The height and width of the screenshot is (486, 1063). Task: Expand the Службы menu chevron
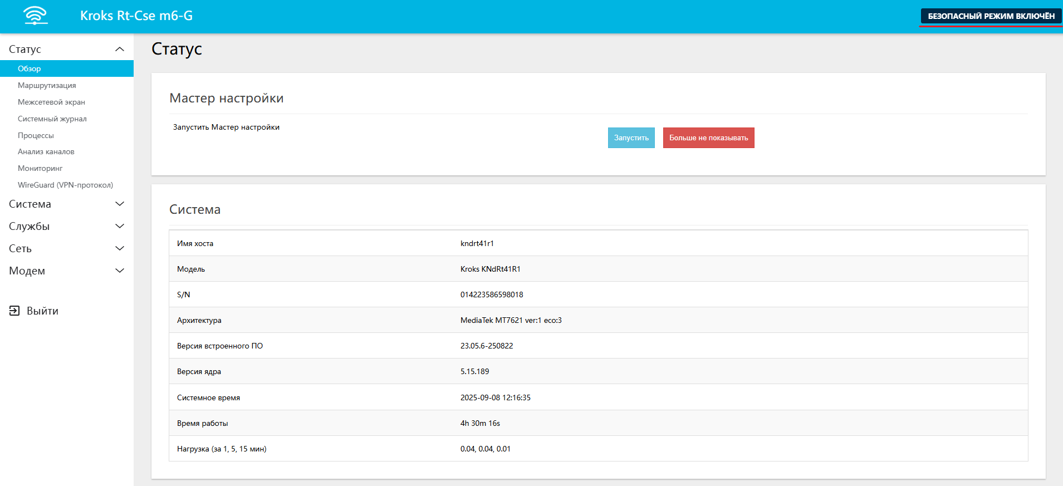[119, 226]
